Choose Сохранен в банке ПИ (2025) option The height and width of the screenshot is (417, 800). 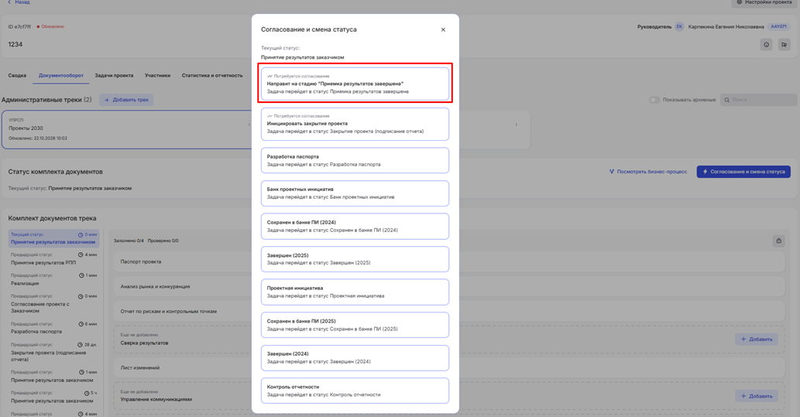355,325
